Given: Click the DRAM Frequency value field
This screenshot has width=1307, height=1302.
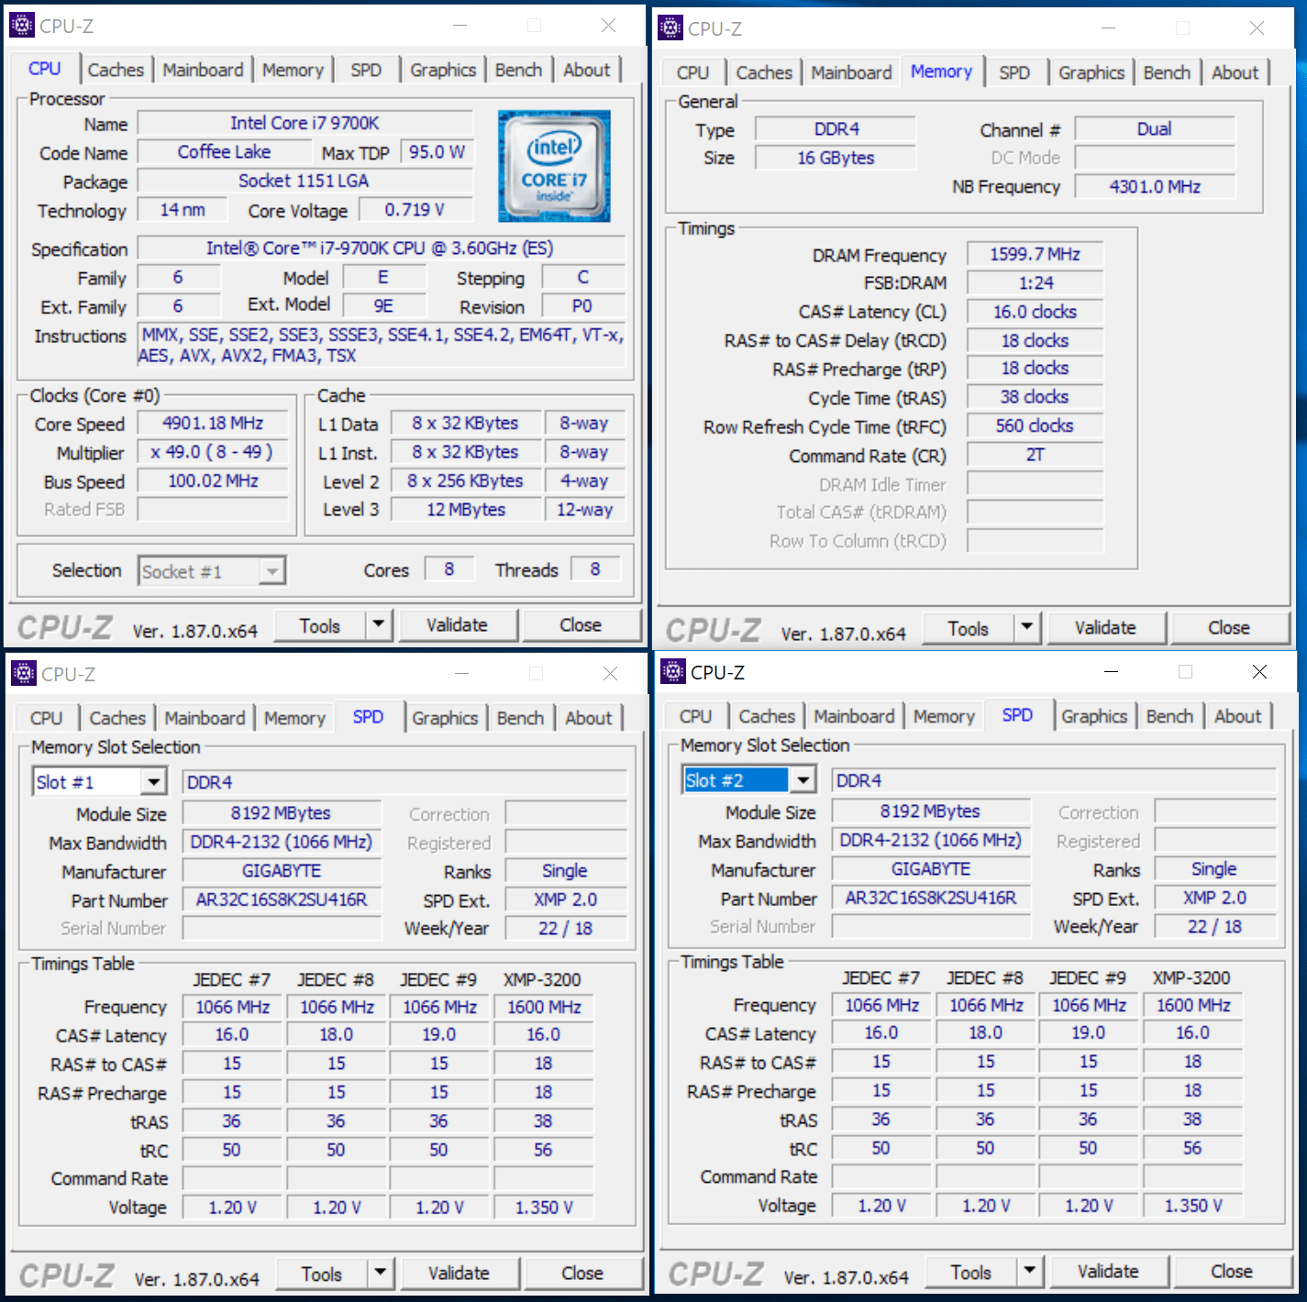Looking at the screenshot, I should pyautogui.click(x=1034, y=254).
